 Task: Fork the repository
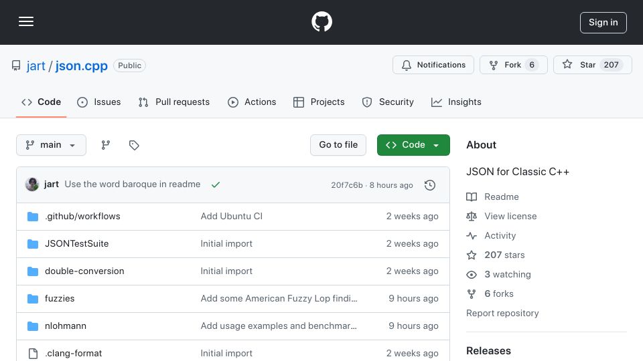coord(514,65)
